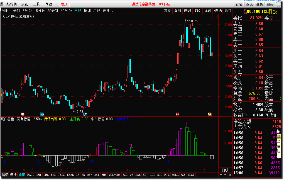This screenshot has width=284, height=180.
Task: Select the MCST indicator
Action: pos(191,175)
